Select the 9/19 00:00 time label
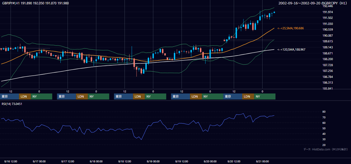Viewport: 351px width, 164px height. (153, 162)
